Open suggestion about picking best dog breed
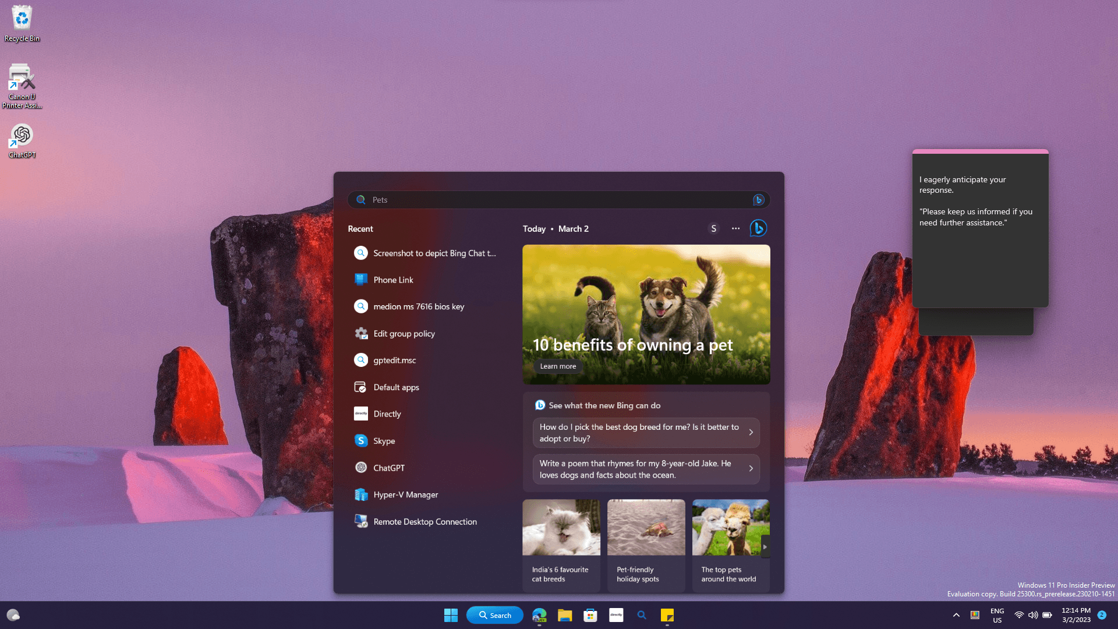 (x=646, y=433)
